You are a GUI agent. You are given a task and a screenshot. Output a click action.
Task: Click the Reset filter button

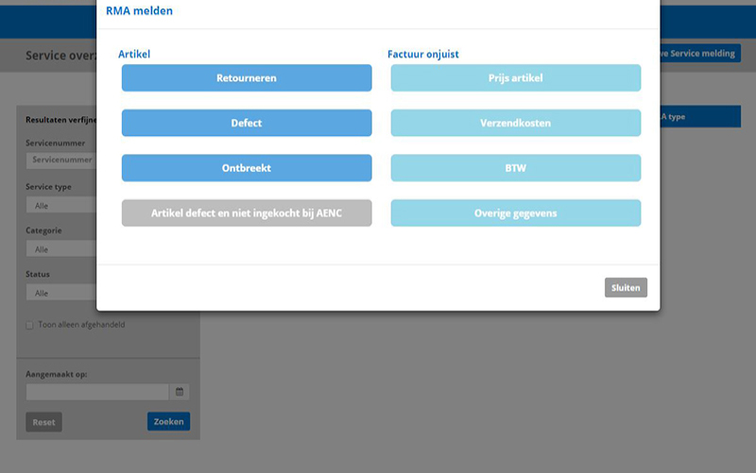click(43, 422)
